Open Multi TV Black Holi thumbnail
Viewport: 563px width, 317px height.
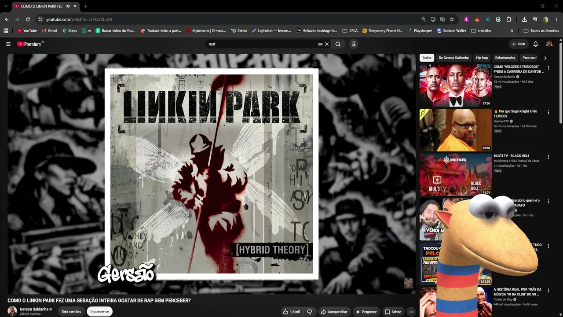pos(456,174)
